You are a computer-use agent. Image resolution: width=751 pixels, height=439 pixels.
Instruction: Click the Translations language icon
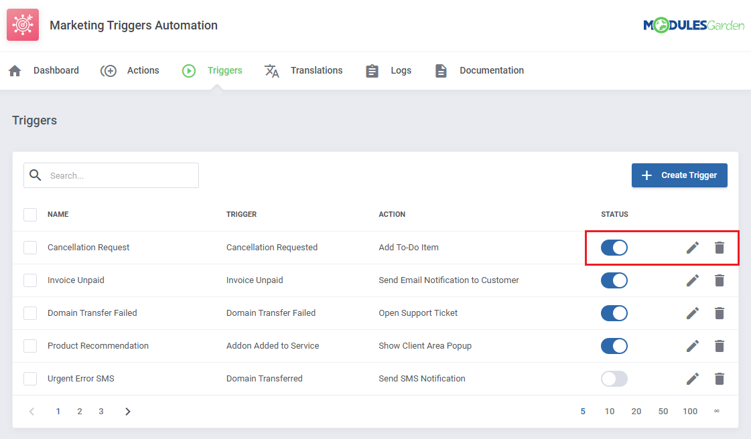(271, 71)
